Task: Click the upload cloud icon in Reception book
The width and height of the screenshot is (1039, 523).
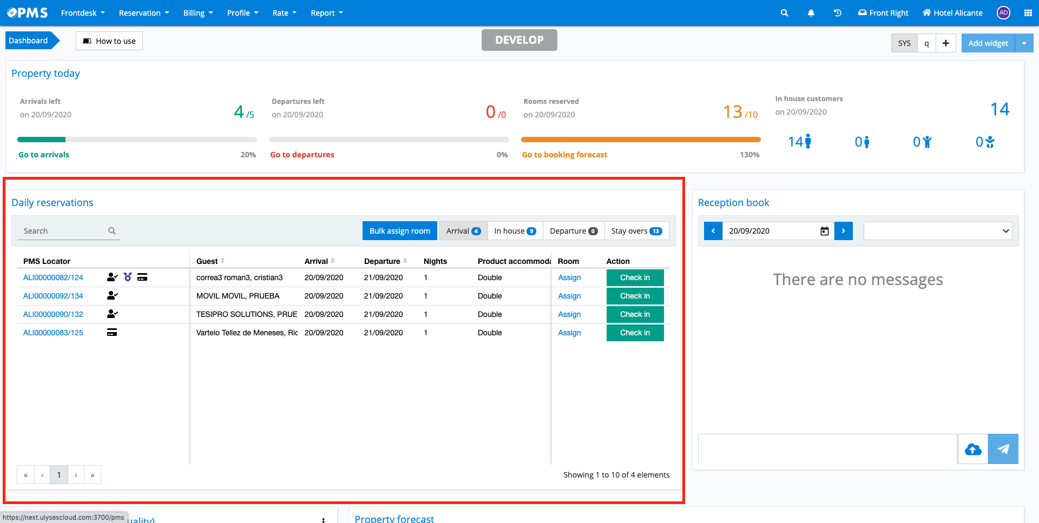Action: coord(972,449)
